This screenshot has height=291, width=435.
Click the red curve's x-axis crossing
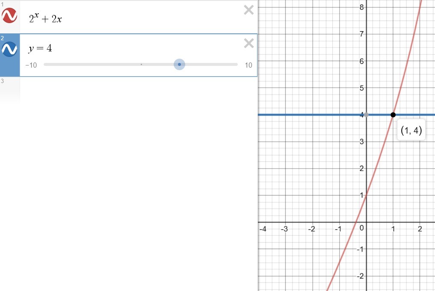click(x=357, y=222)
